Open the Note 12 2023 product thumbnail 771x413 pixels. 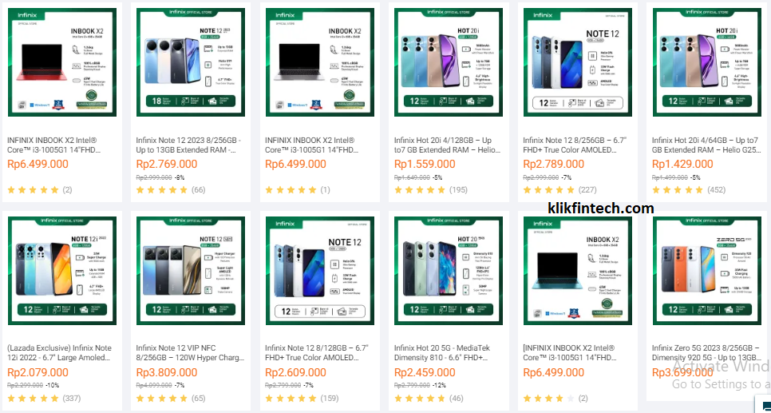(x=191, y=62)
